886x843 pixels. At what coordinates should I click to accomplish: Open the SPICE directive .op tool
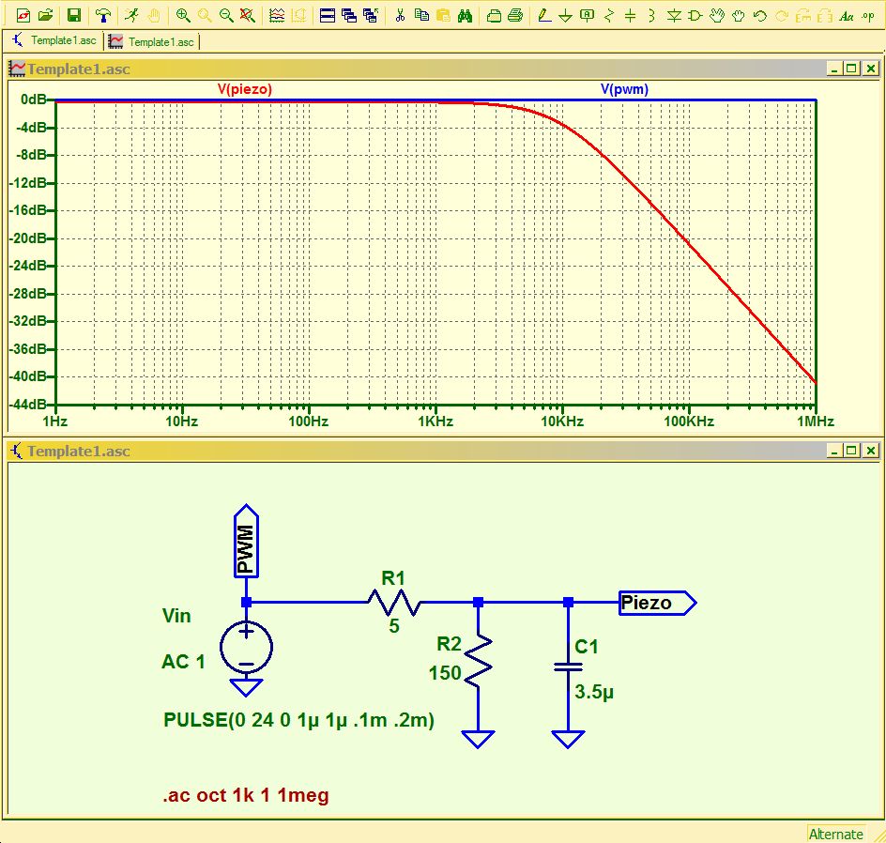click(868, 15)
